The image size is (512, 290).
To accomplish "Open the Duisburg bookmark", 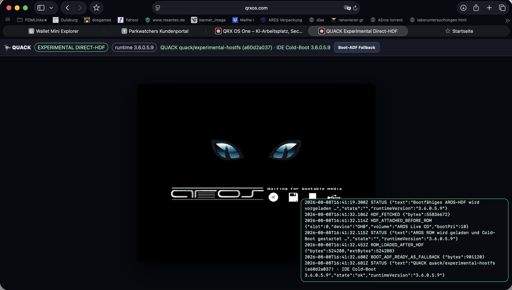I will pos(65,20).
